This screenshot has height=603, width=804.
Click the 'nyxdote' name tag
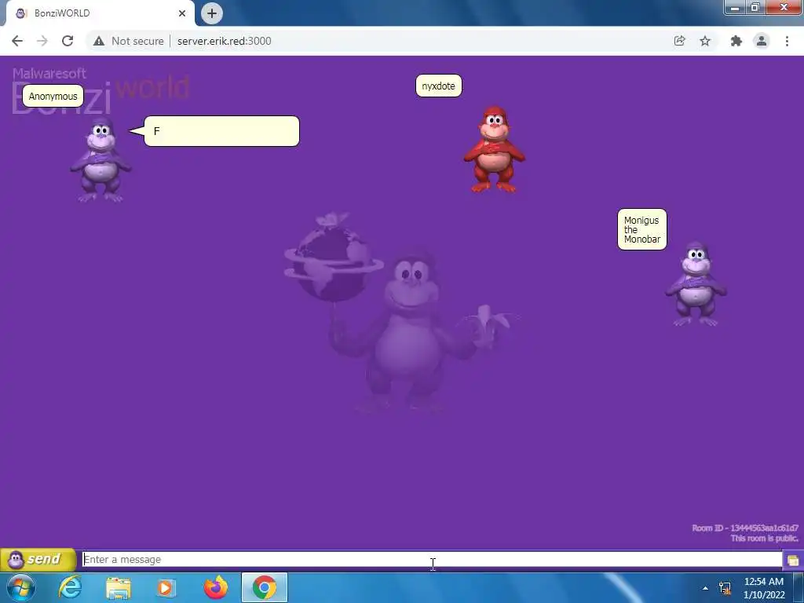pos(438,86)
